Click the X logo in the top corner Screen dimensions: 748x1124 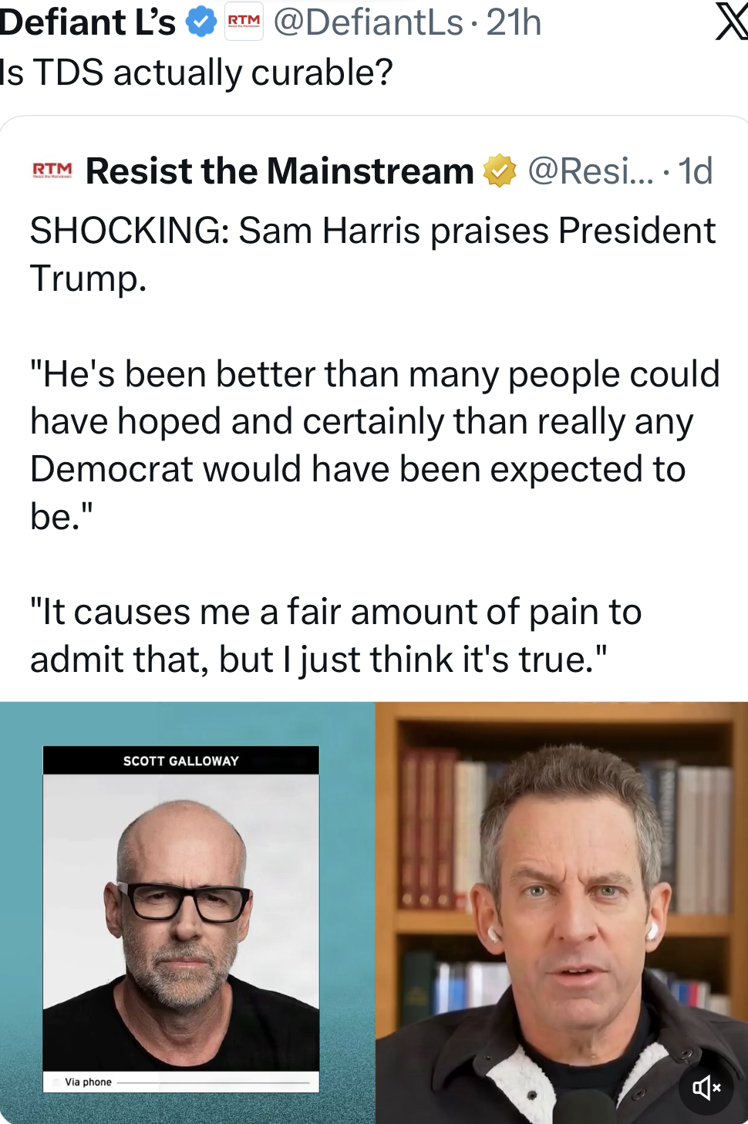[730, 21]
